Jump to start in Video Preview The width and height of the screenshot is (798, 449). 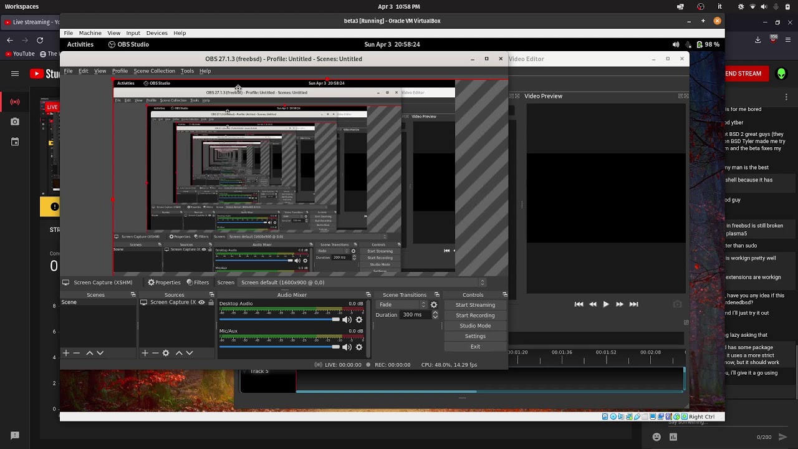tap(579, 304)
